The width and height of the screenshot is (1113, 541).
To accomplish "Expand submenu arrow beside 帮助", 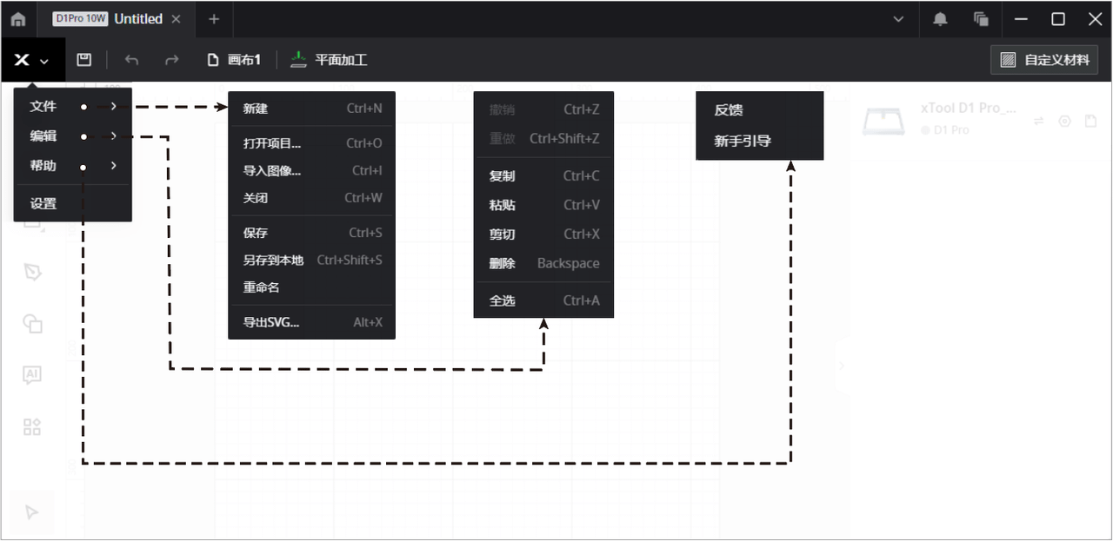I will point(114,166).
